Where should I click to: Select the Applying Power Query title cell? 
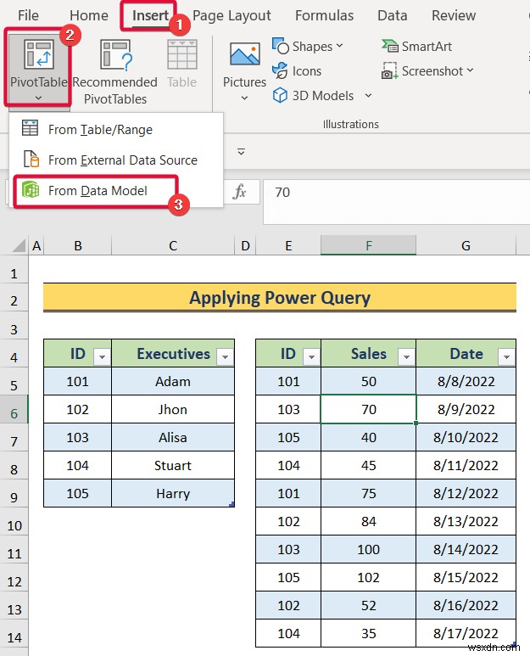(280, 298)
